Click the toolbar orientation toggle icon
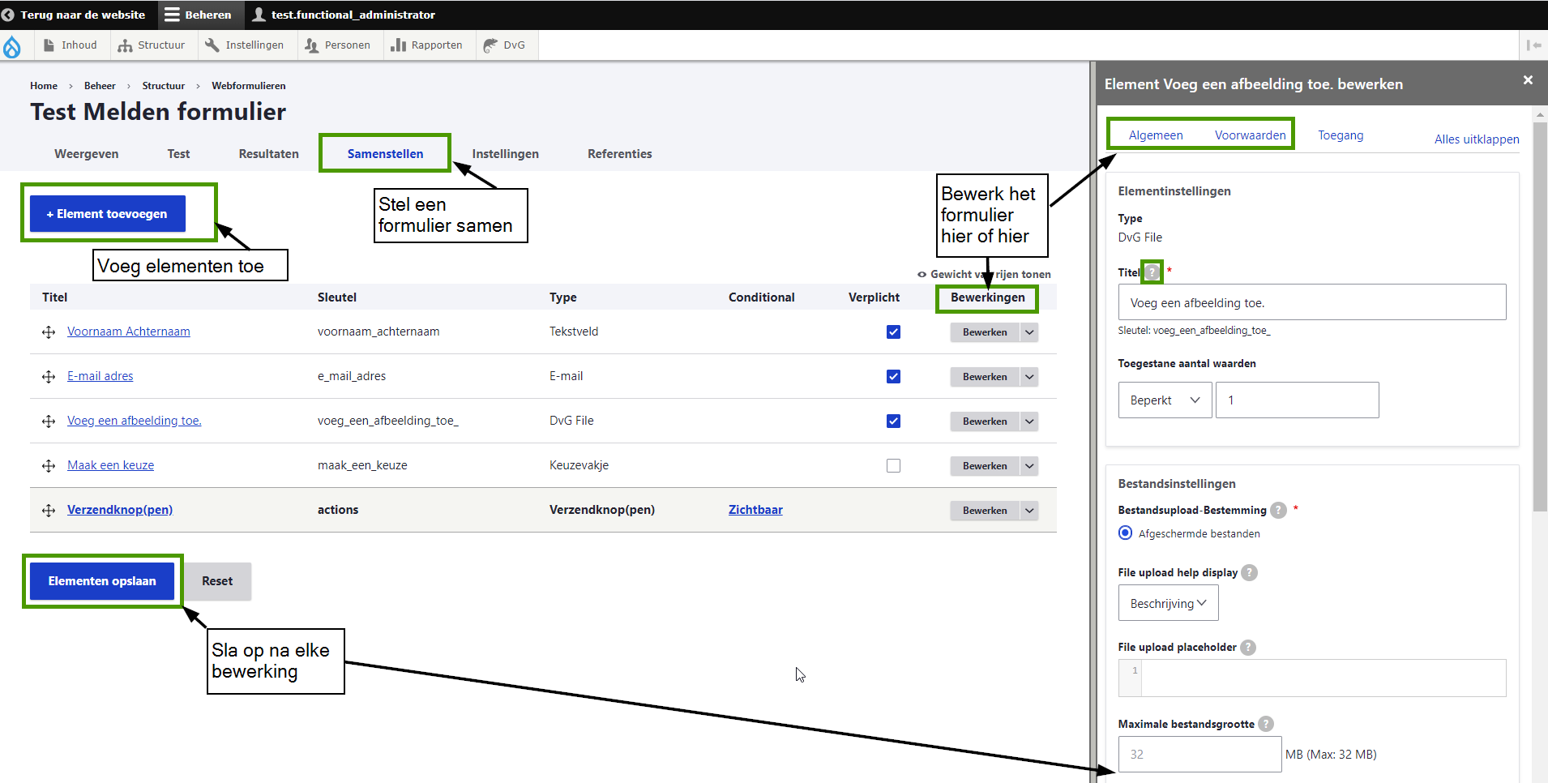 pyautogui.click(x=1533, y=45)
